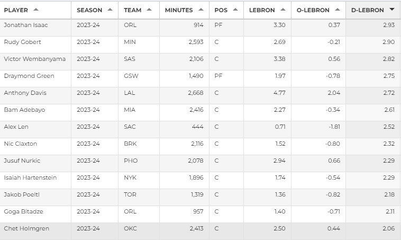Click on Rudy Gobert's name
Image resolution: width=401 pixels, height=240 pixels.
(22, 42)
